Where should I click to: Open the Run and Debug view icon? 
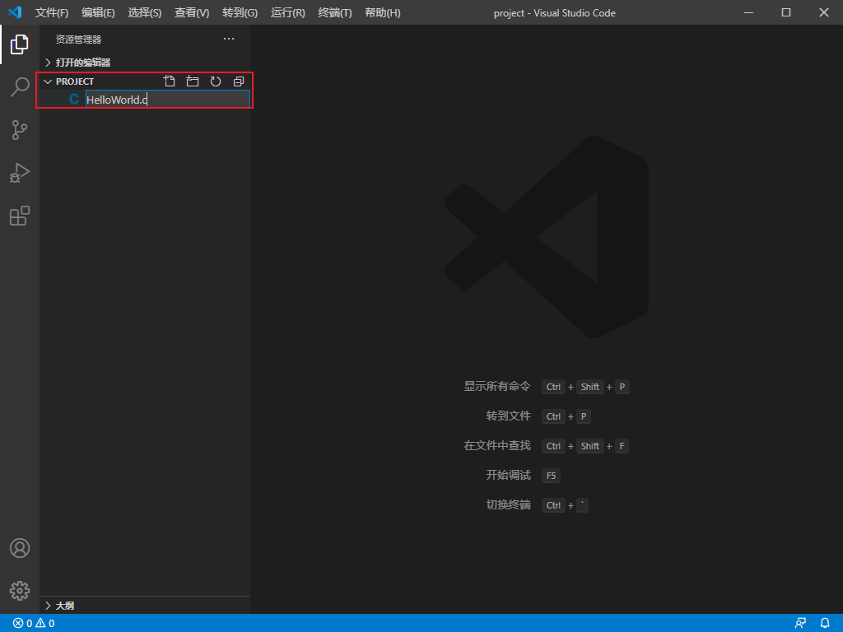click(20, 173)
